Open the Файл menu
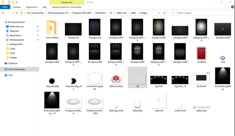The width and height of the screenshot is (235, 136). [x=5, y=7]
